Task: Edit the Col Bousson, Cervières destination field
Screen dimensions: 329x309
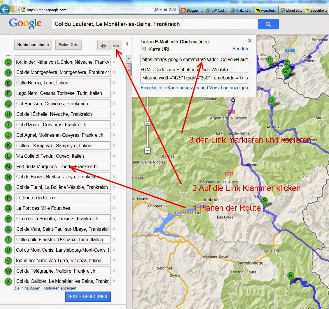Action: click(x=62, y=104)
